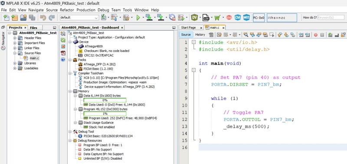This screenshot has height=164, width=347.
Task: Open MCC code configurator icon
Action: [246, 17]
